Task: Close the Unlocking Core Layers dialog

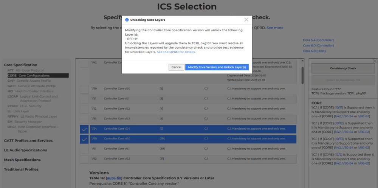Action: (x=246, y=20)
